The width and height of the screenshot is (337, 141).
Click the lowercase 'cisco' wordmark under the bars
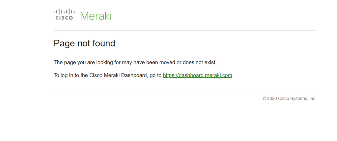64,18
